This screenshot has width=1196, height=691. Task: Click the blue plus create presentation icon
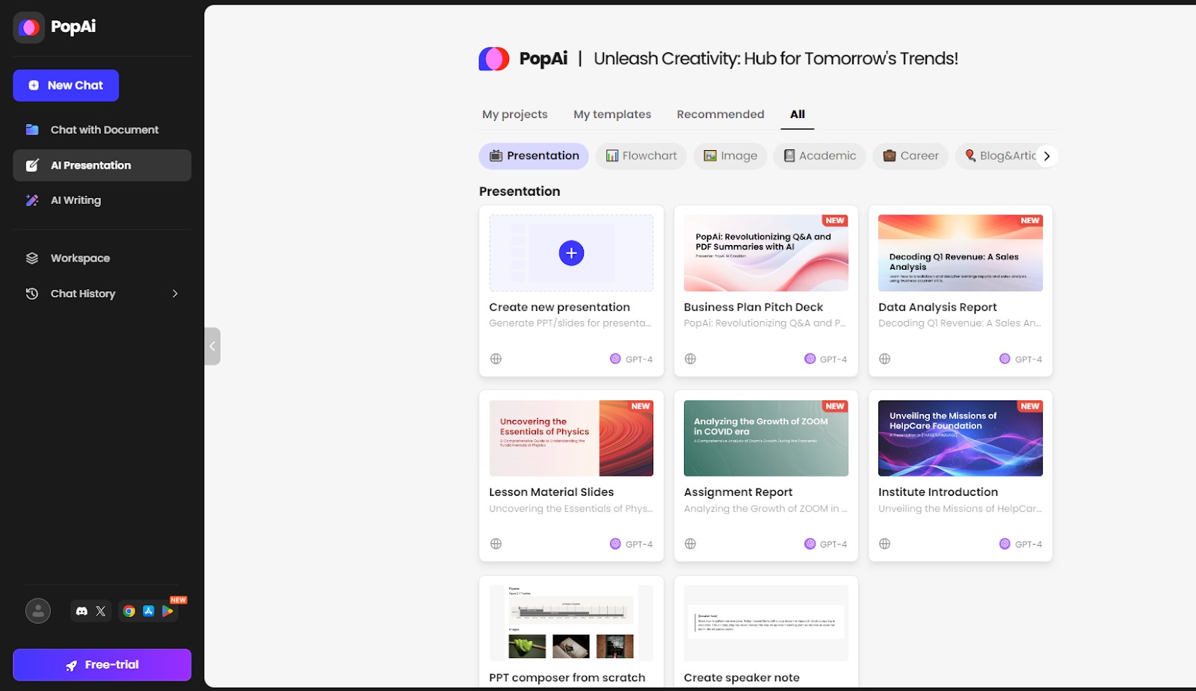point(571,253)
